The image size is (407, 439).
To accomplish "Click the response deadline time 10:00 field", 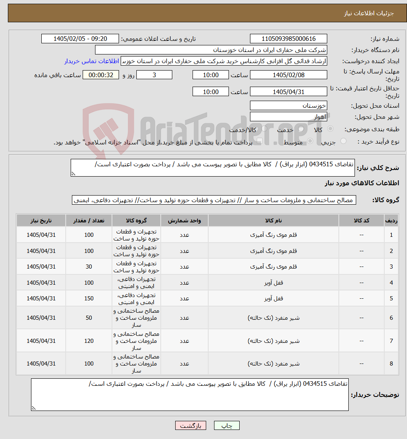I will coord(210,75).
